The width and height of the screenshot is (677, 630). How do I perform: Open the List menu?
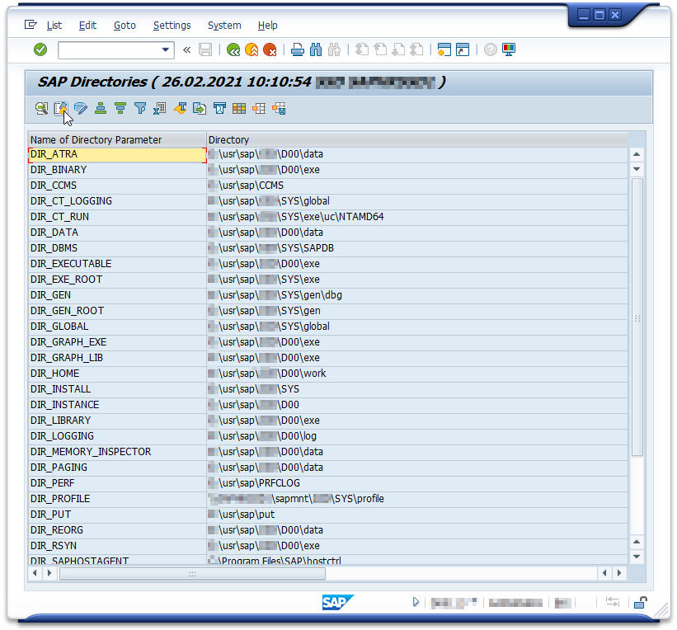54,26
